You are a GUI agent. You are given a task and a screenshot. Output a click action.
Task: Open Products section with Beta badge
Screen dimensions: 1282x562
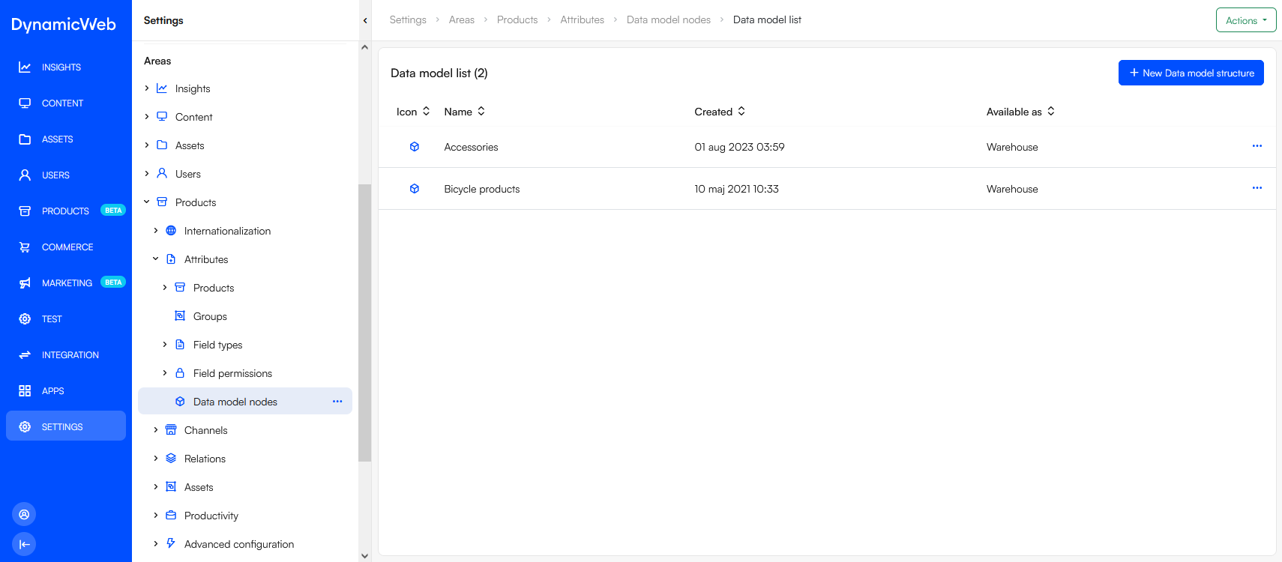pos(66,211)
